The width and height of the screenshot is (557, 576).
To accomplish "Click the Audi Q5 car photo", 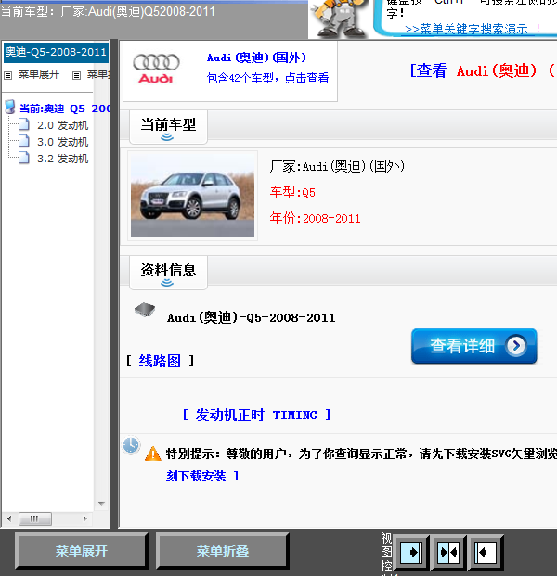I will [192, 196].
